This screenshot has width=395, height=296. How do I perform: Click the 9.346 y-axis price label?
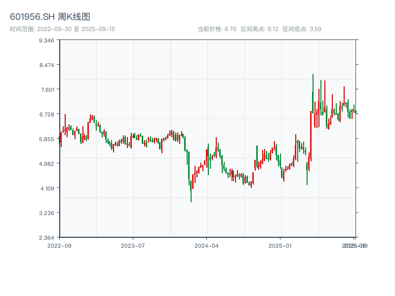46,40
